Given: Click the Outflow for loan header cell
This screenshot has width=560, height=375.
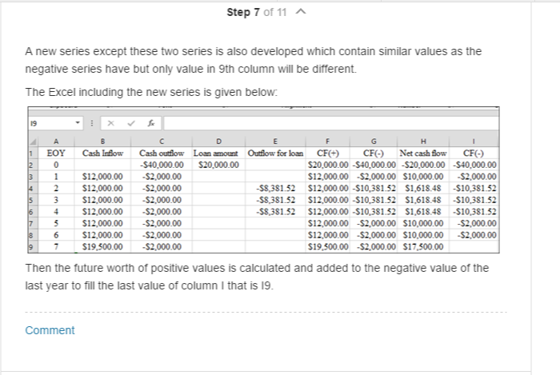Looking at the screenshot, I should pyautogui.click(x=275, y=154).
